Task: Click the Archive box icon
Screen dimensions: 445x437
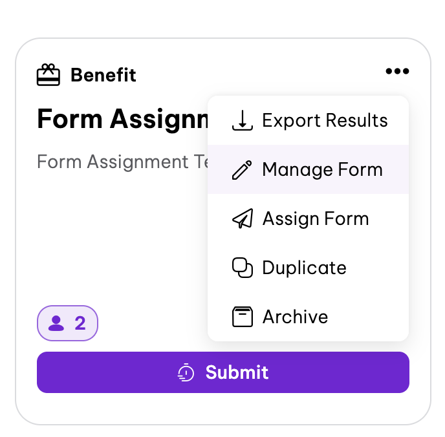Action: 242,317
